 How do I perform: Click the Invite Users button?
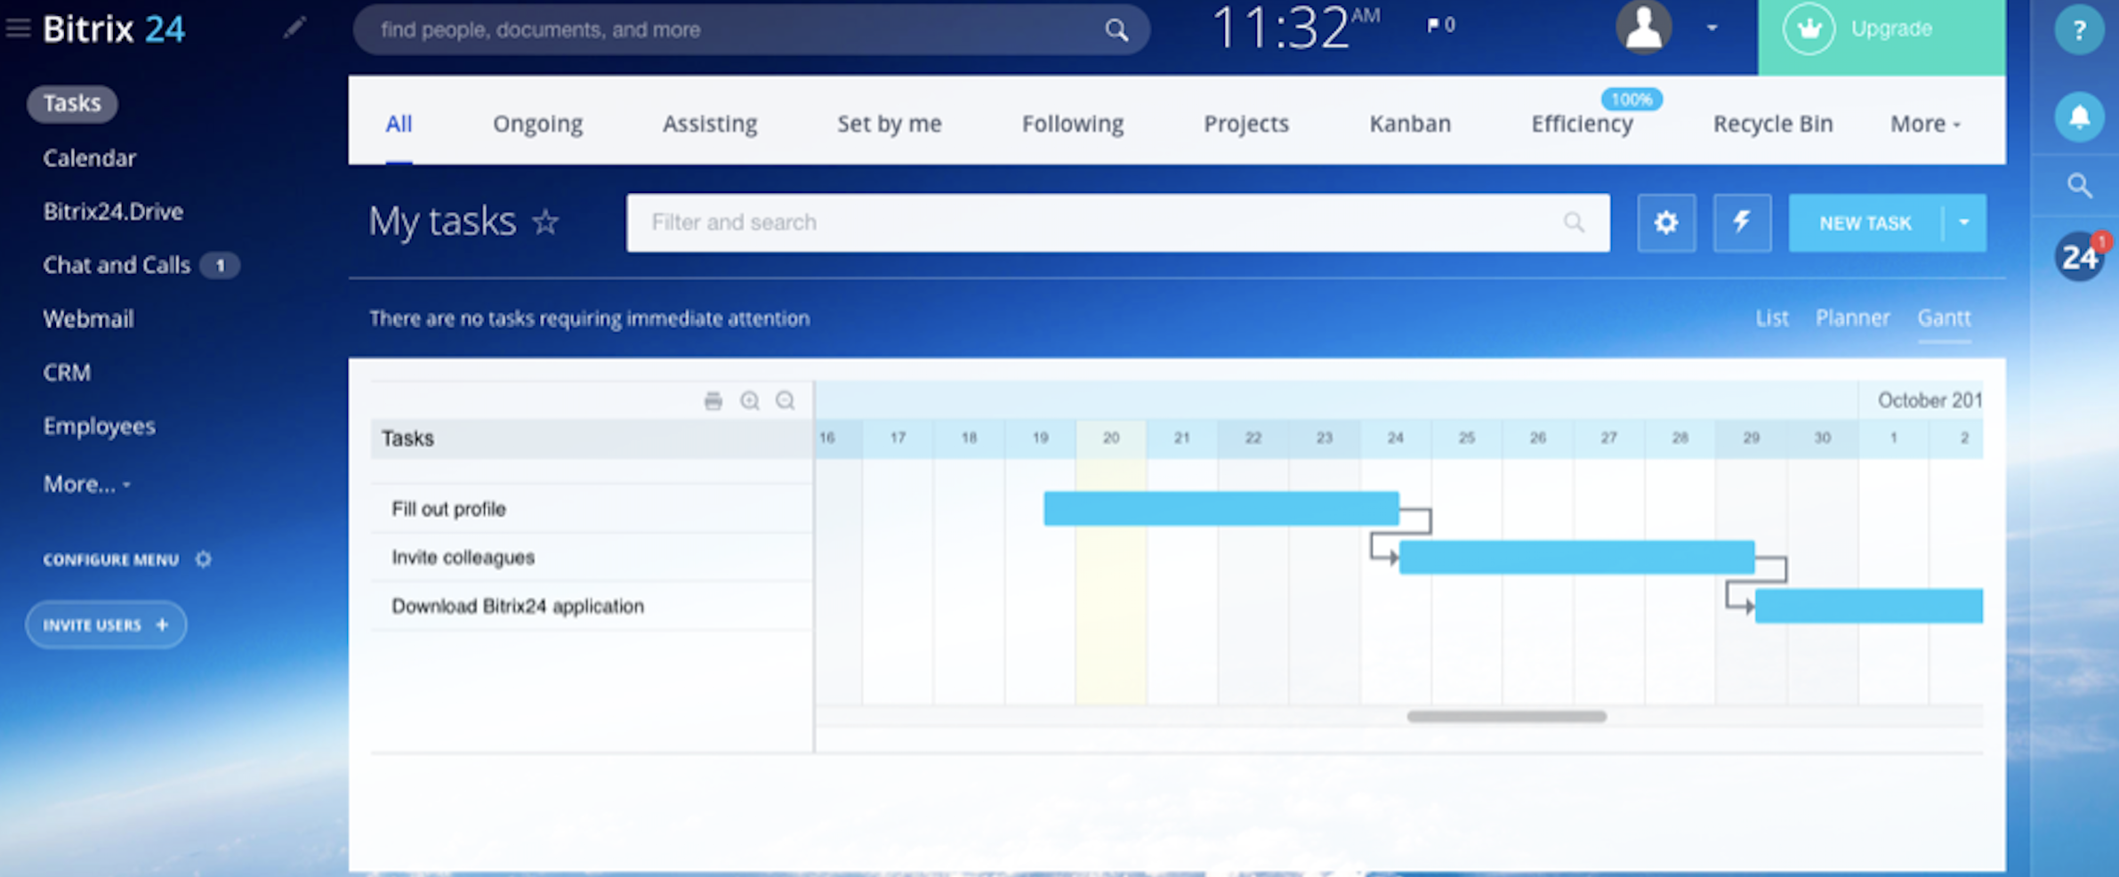[106, 624]
